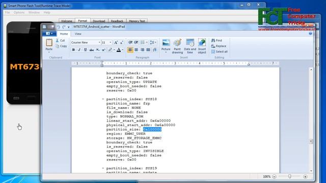Open WordPad Help question mark icon
The width and height of the screenshot is (326, 183).
coord(310,34)
